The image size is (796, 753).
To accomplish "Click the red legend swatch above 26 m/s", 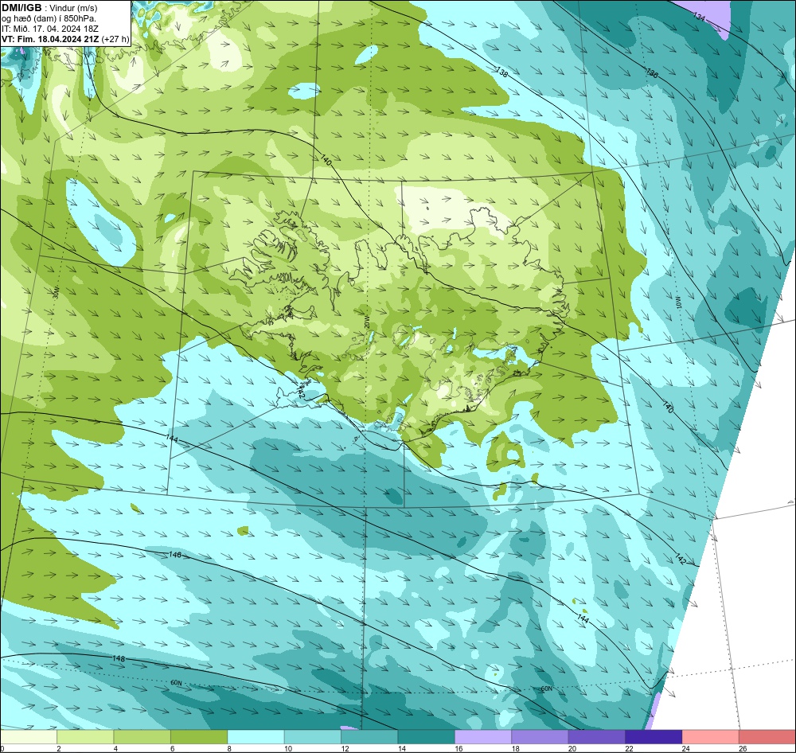I will (767, 737).
